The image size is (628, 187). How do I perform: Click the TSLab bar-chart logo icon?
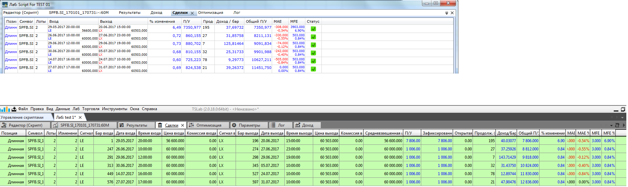[5, 109]
